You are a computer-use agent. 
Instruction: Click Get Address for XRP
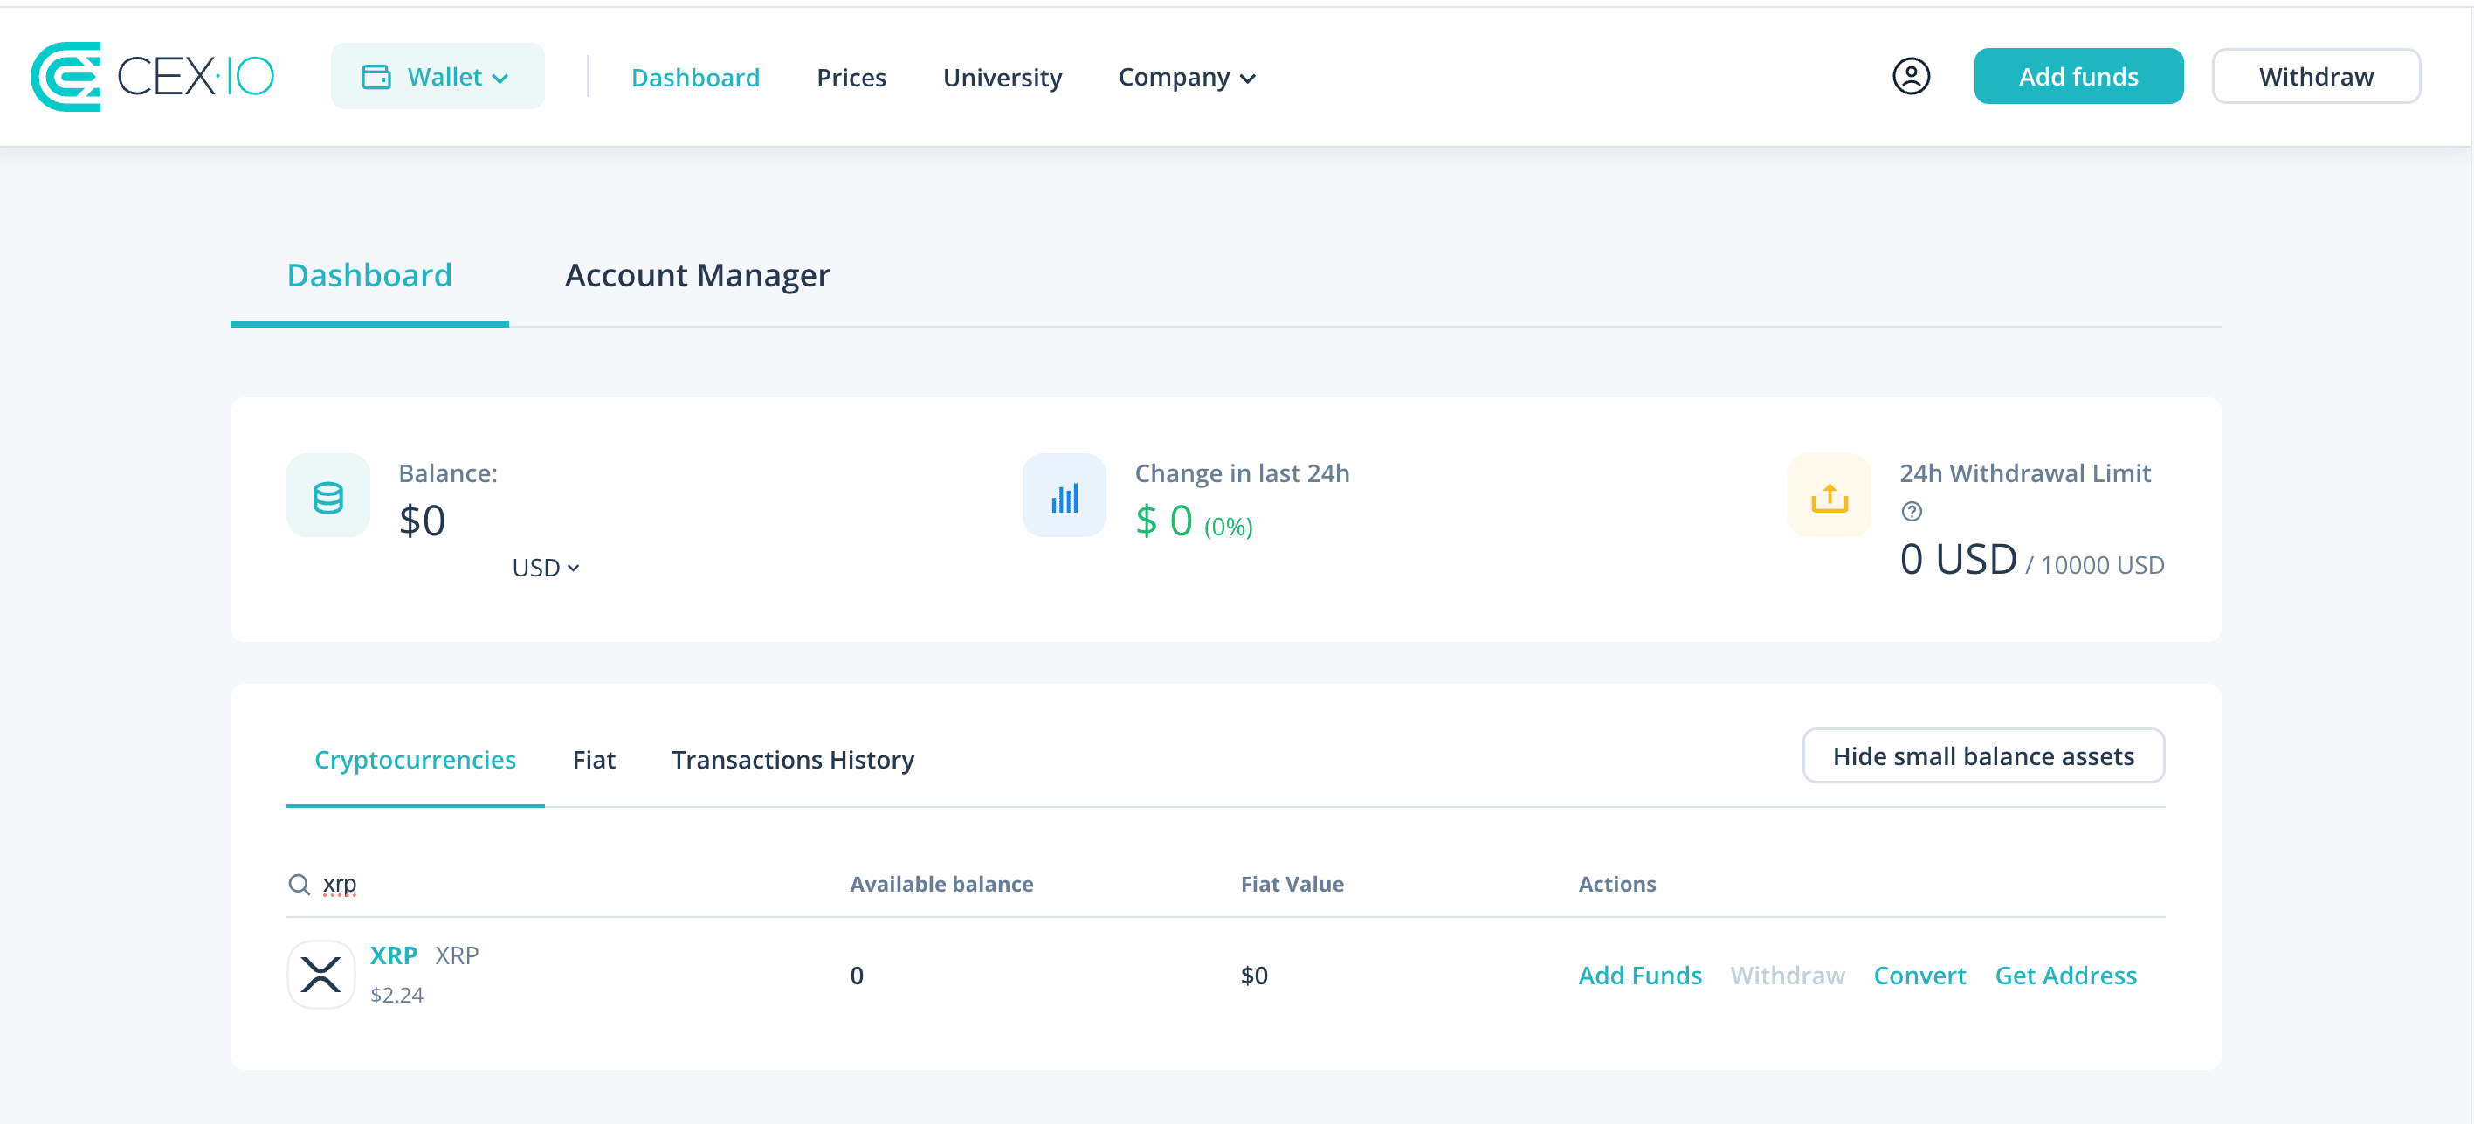tap(2064, 975)
